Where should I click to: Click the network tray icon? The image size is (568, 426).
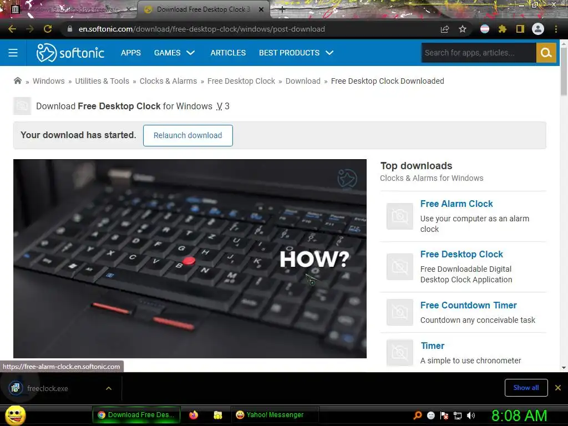458,415
